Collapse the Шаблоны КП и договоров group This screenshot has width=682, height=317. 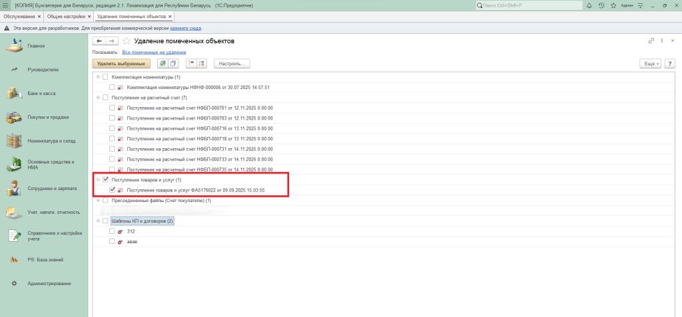pos(97,221)
